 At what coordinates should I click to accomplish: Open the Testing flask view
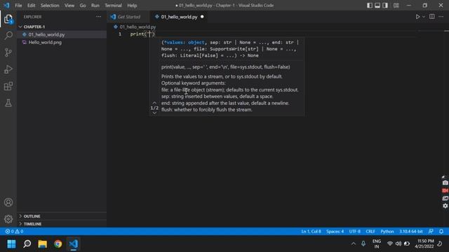point(8,103)
